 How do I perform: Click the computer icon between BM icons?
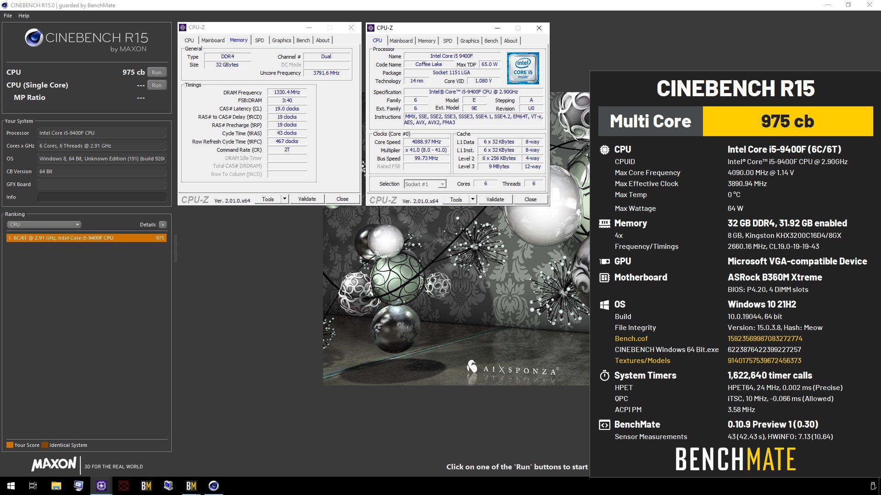coord(168,486)
